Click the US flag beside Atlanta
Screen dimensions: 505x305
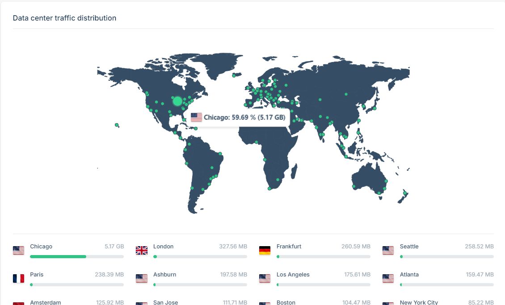point(388,279)
